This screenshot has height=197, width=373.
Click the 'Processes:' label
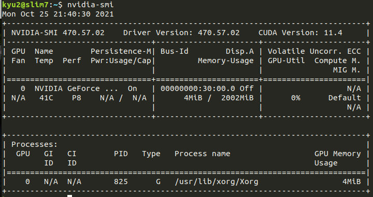(x=35, y=144)
